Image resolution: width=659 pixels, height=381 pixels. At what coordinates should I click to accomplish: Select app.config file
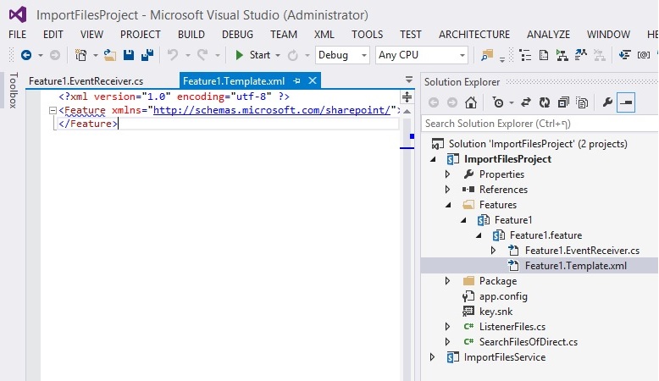click(503, 296)
